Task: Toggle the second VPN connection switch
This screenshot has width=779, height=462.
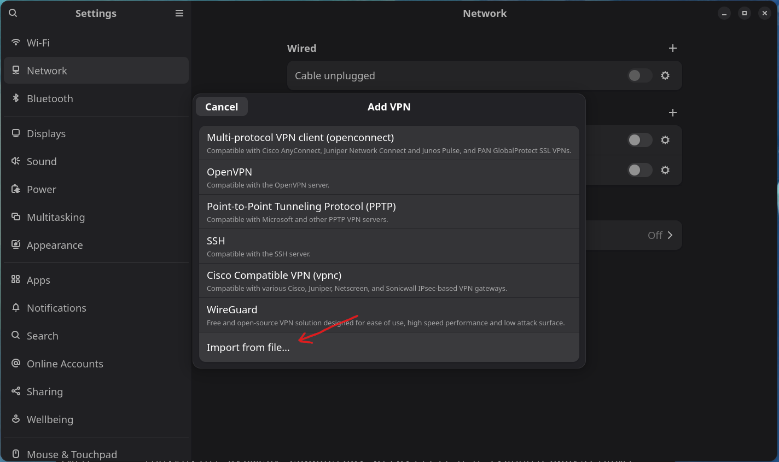Action: [x=640, y=170]
